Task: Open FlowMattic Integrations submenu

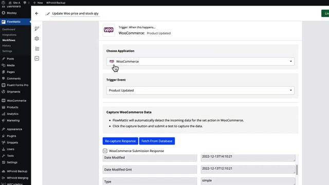Action: click(x=9, y=35)
